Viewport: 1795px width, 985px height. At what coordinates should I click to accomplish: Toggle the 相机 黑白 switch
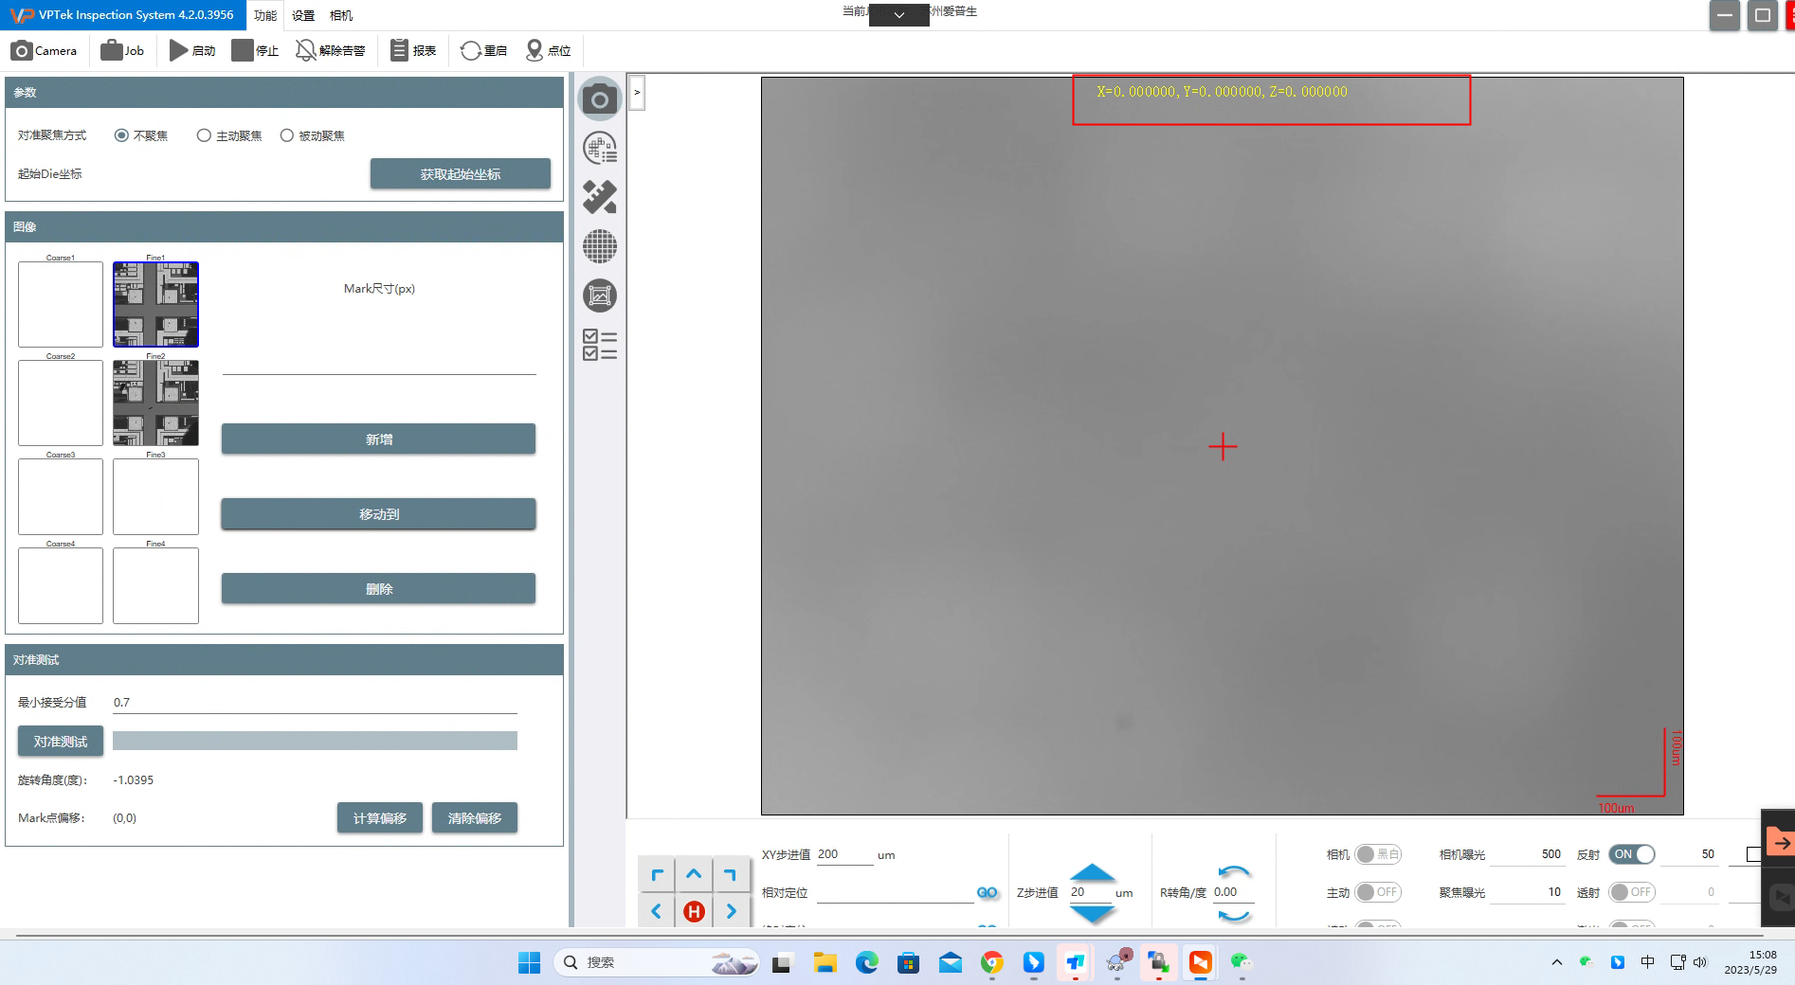coord(1378,854)
